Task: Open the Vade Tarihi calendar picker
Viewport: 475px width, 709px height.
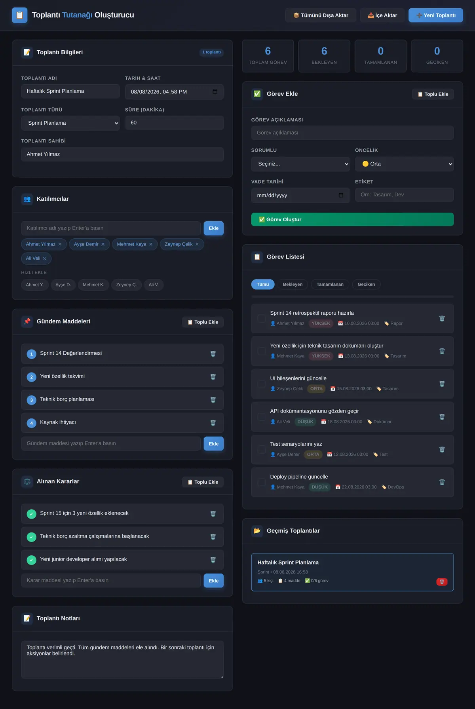Action: (341, 195)
